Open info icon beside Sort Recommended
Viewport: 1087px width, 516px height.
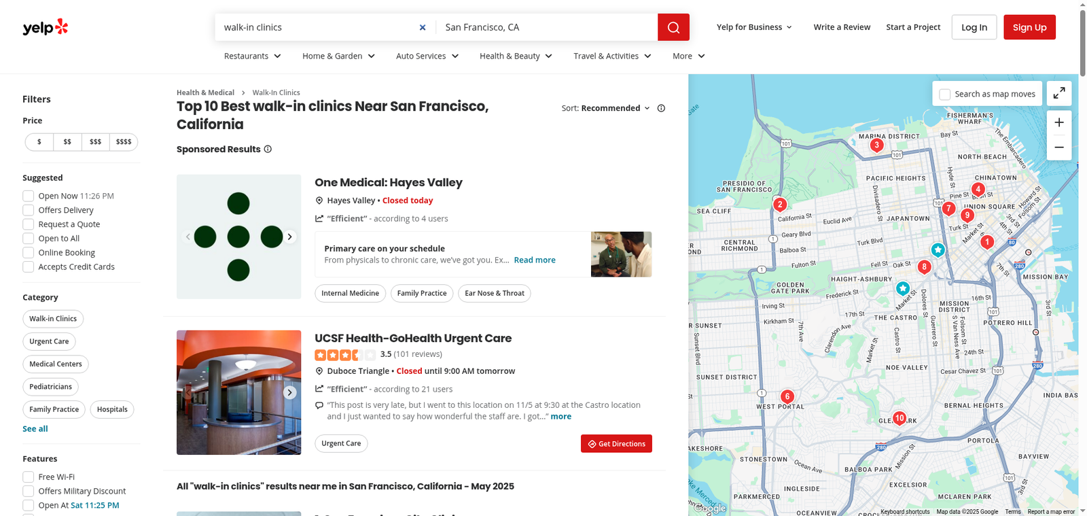coord(661,108)
